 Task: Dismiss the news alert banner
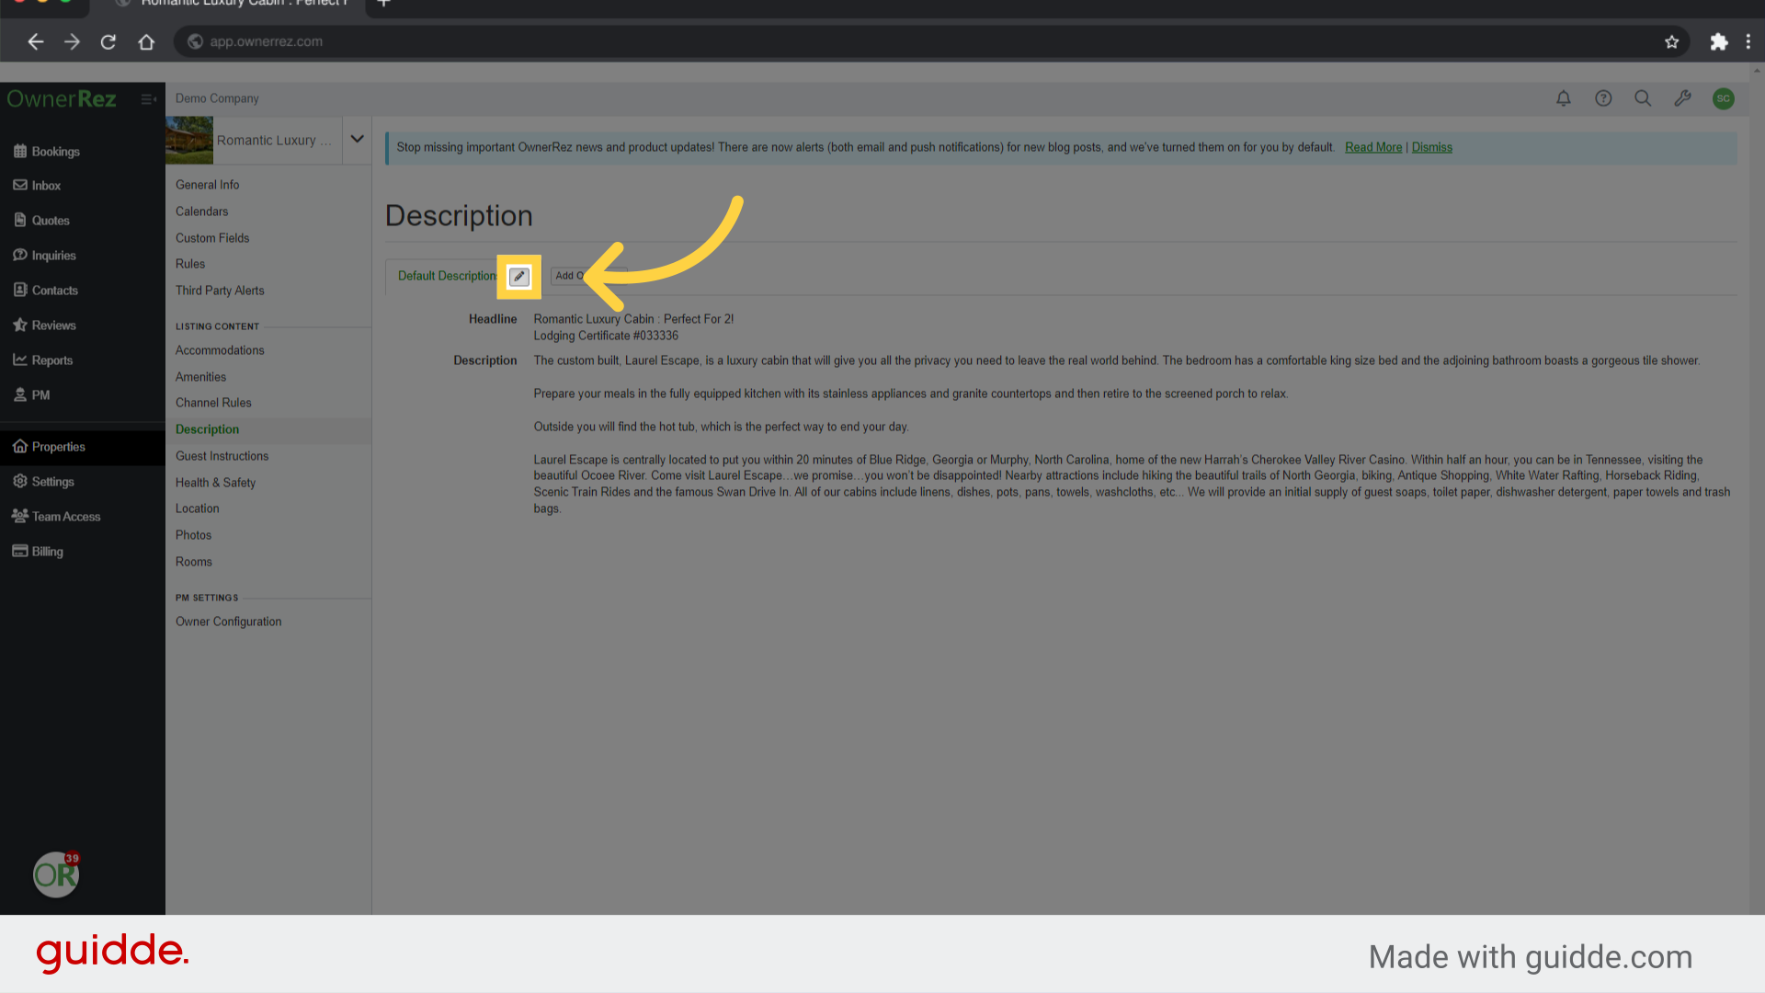(1431, 147)
